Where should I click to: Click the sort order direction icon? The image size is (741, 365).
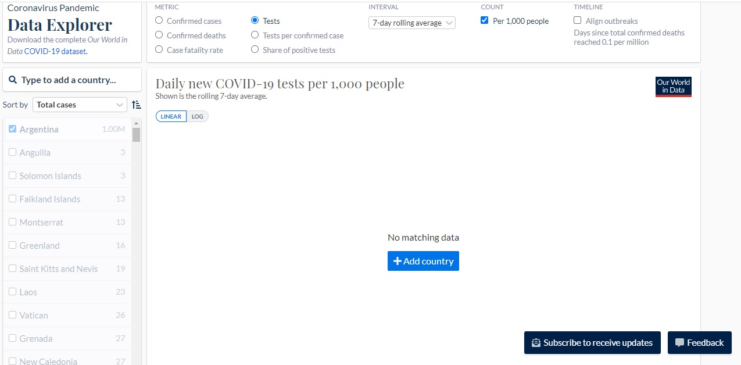137,105
